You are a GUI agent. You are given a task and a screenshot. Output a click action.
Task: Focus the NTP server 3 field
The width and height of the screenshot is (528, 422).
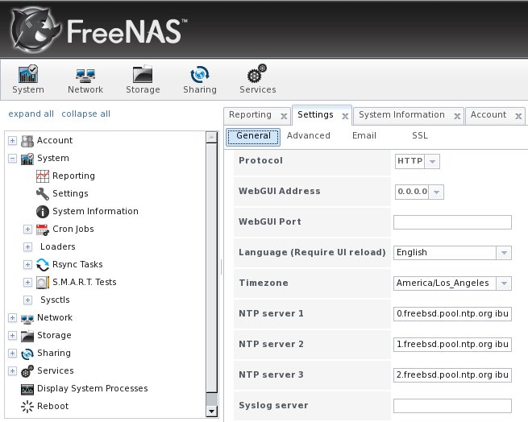pos(452,375)
